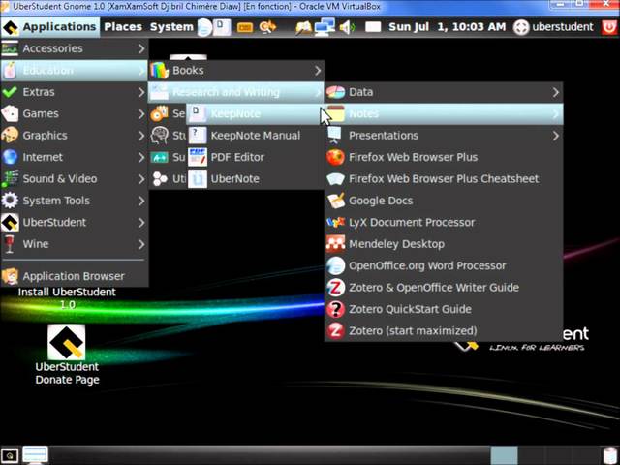Click the UberNote icon

coord(198,178)
